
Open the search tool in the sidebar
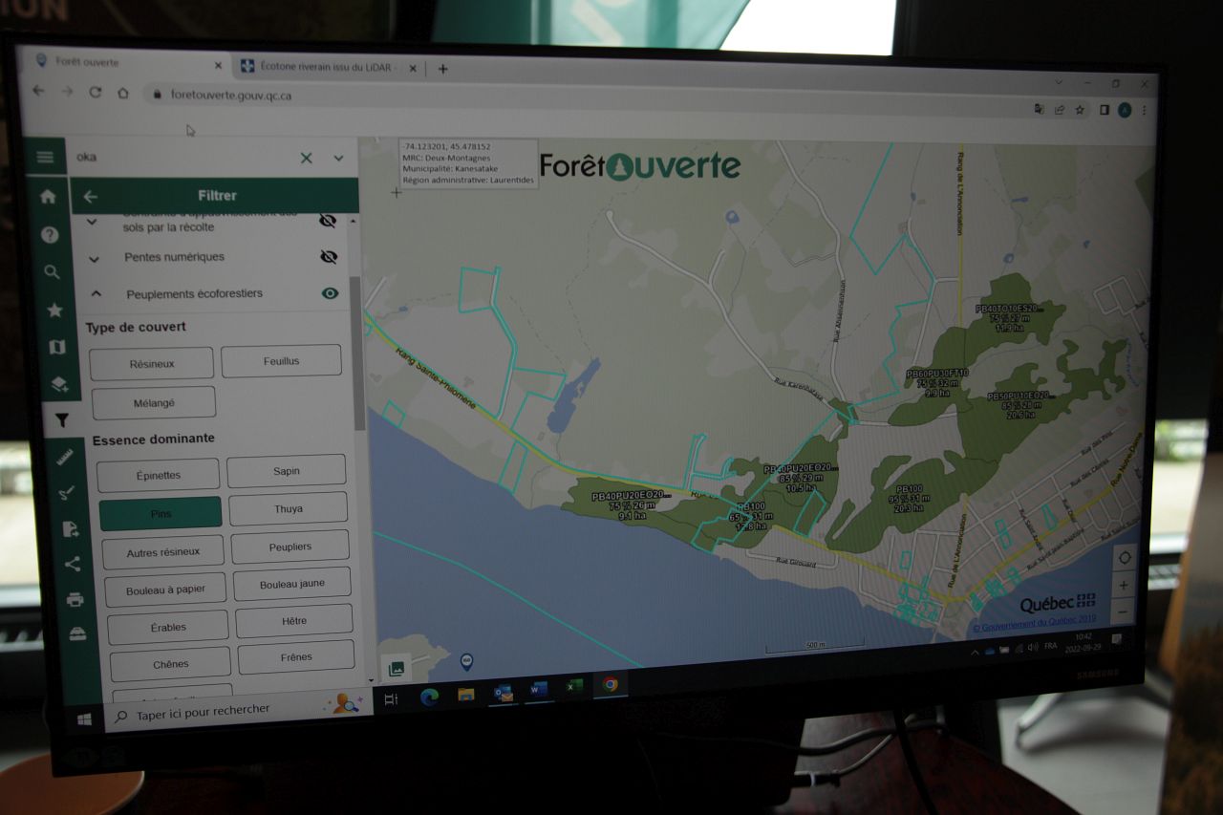coord(52,272)
